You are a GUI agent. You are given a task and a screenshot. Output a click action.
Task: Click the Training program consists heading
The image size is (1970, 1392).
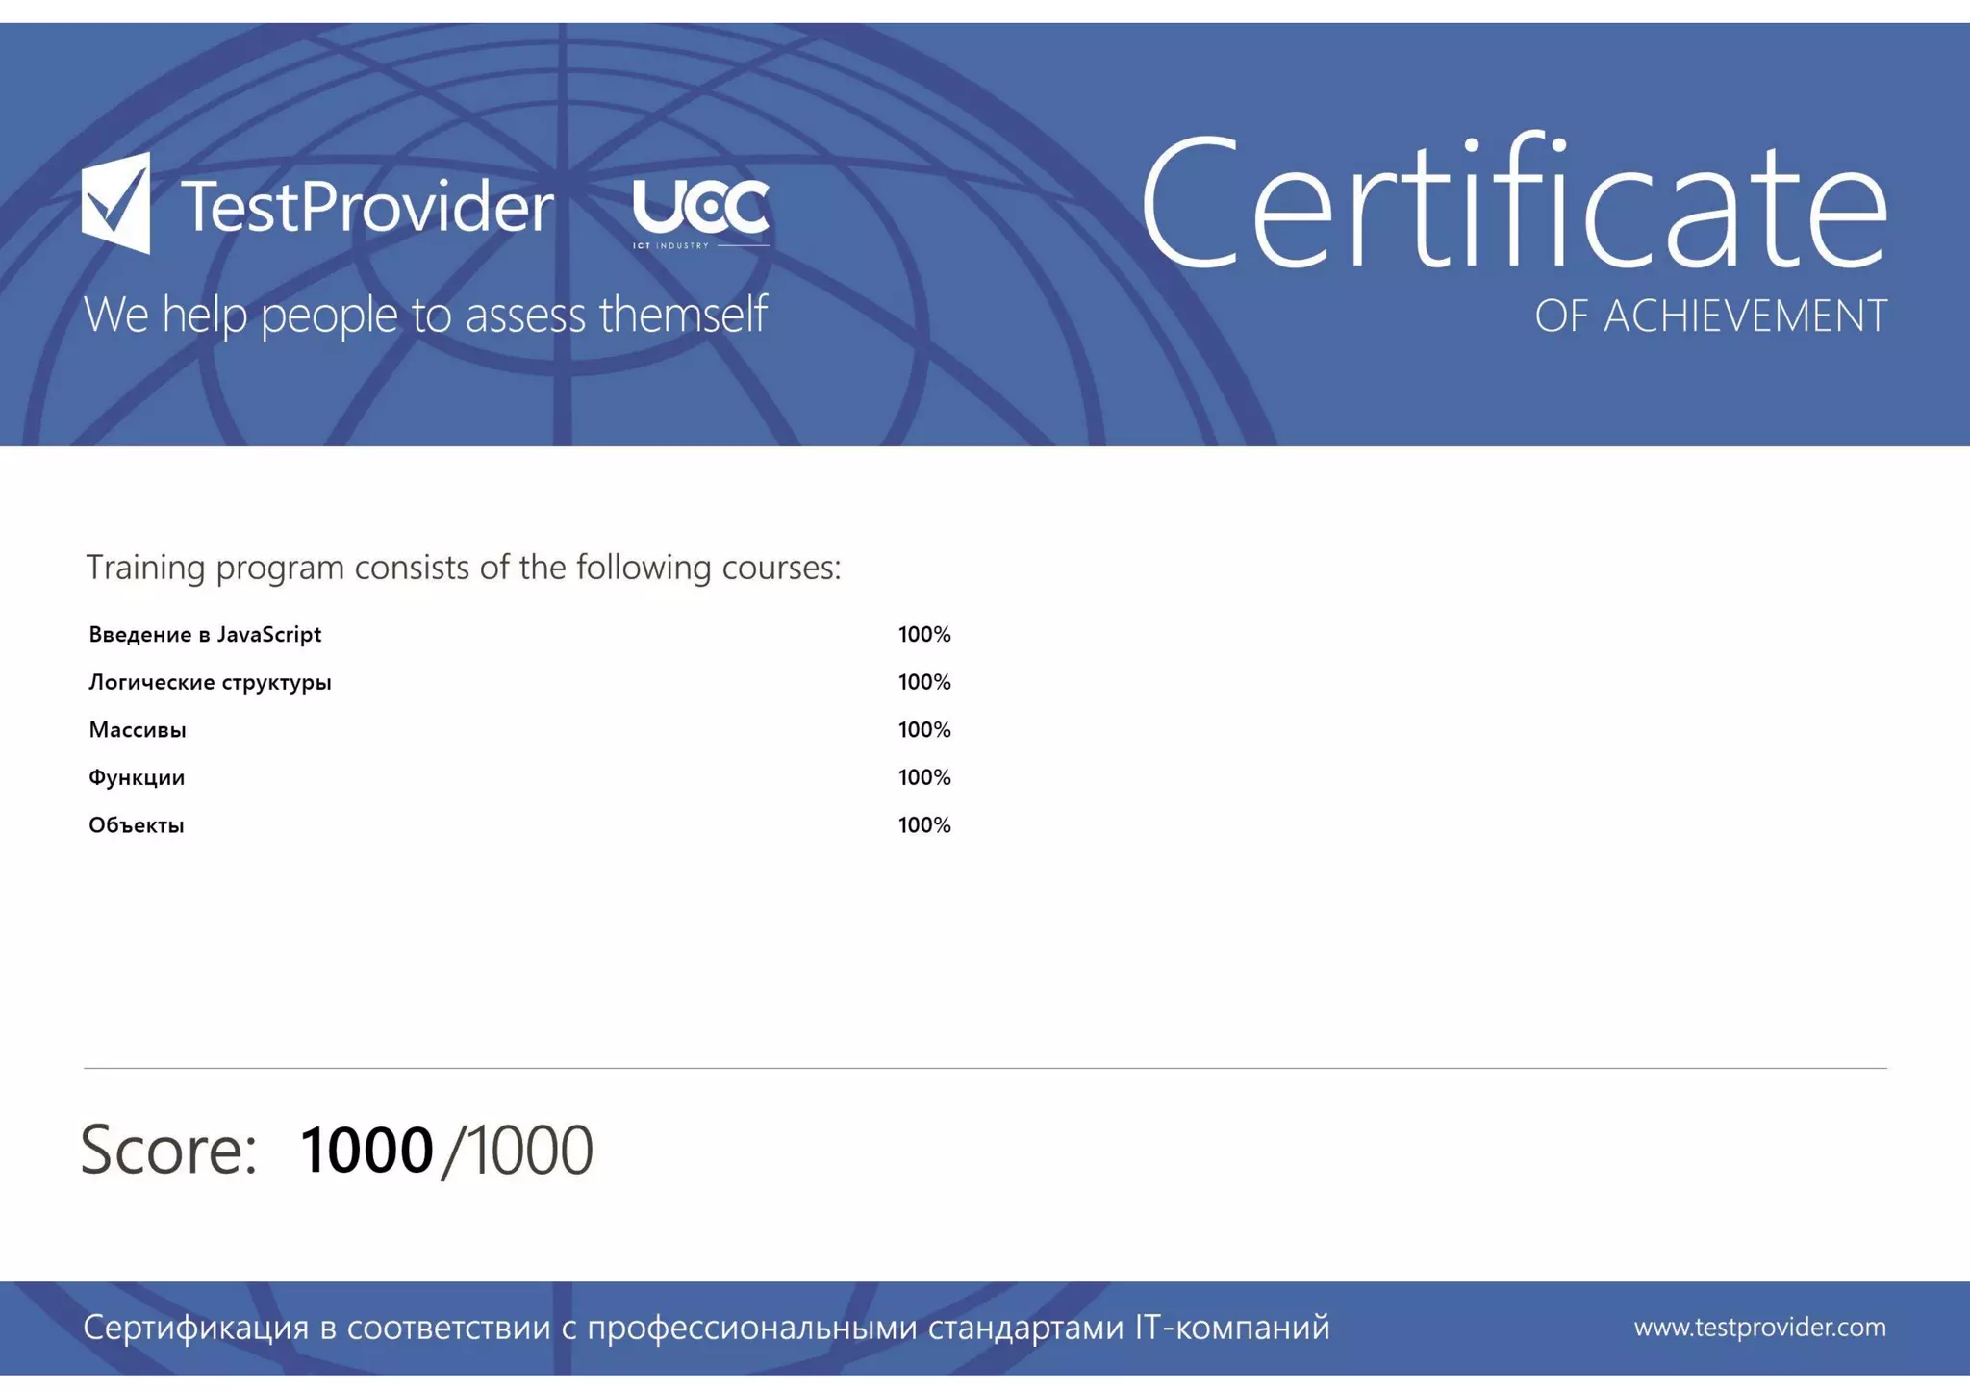pos(464,568)
